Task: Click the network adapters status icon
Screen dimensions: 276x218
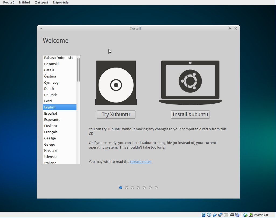Action: 220,215
